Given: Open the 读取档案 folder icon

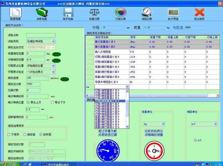Looking at the screenshot, I should tap(42, 13).
